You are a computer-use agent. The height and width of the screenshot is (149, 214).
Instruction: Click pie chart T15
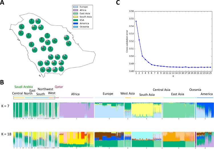click(35, 50)
